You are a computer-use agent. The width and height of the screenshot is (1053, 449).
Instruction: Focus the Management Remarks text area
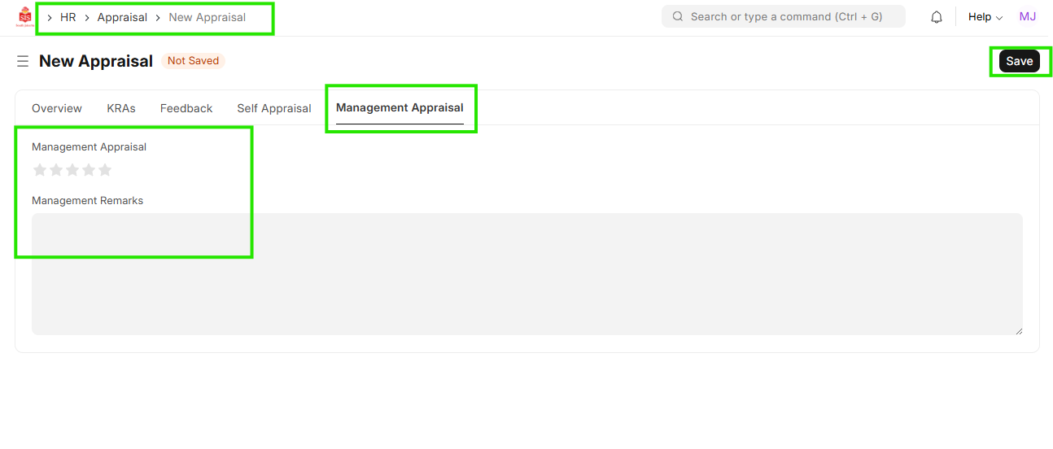coord(526,274)
